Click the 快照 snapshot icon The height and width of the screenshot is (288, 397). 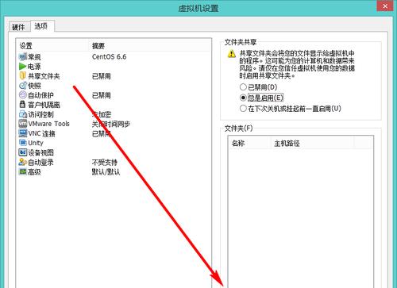tap(23, 86)
